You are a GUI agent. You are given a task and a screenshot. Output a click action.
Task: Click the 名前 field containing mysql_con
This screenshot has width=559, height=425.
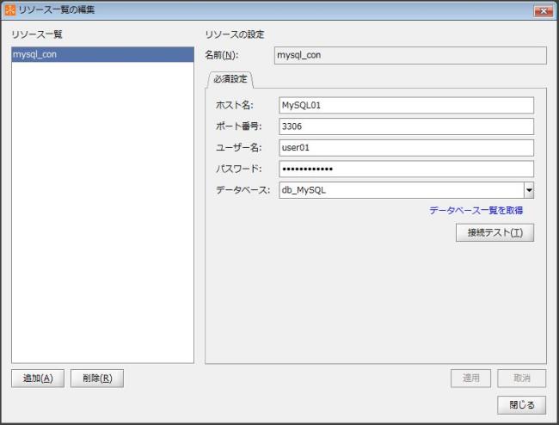coord(408,56)
